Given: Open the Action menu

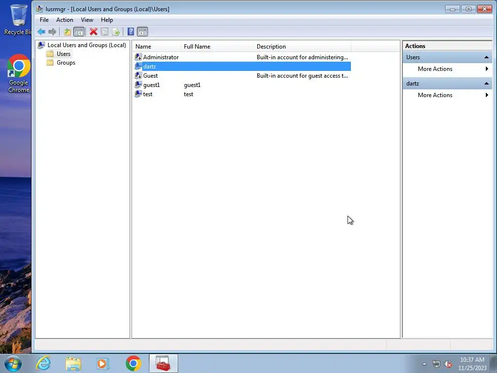Looking at the screenshot, I should click(65, 19).
